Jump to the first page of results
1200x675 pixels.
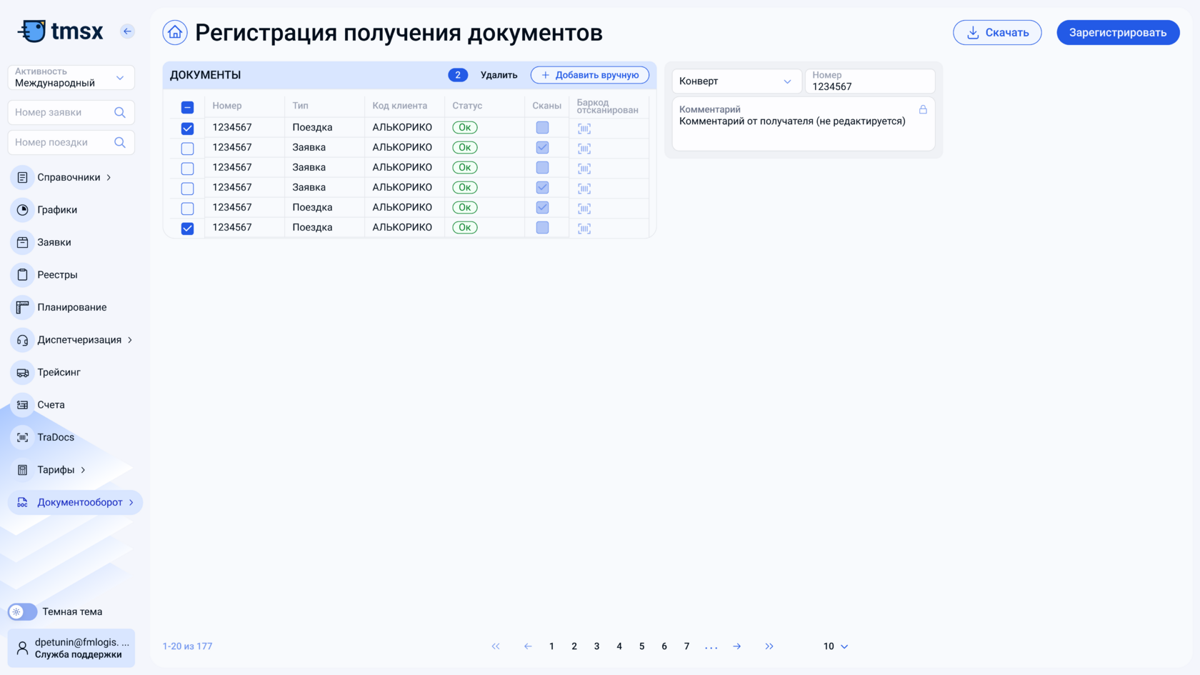point(496,646)
